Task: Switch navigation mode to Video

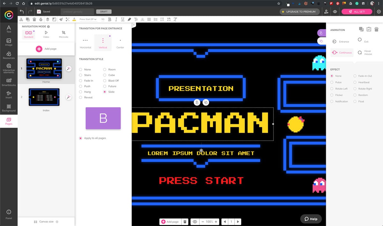Action: point(46,34)
